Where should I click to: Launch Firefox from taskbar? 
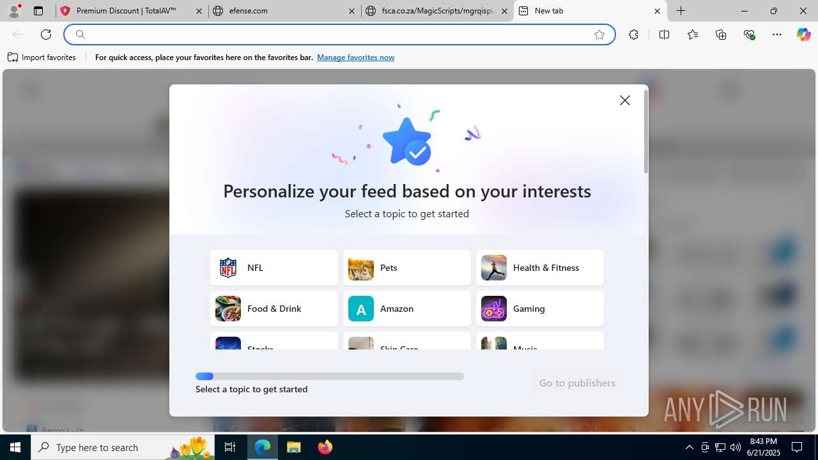click(325, 447)
